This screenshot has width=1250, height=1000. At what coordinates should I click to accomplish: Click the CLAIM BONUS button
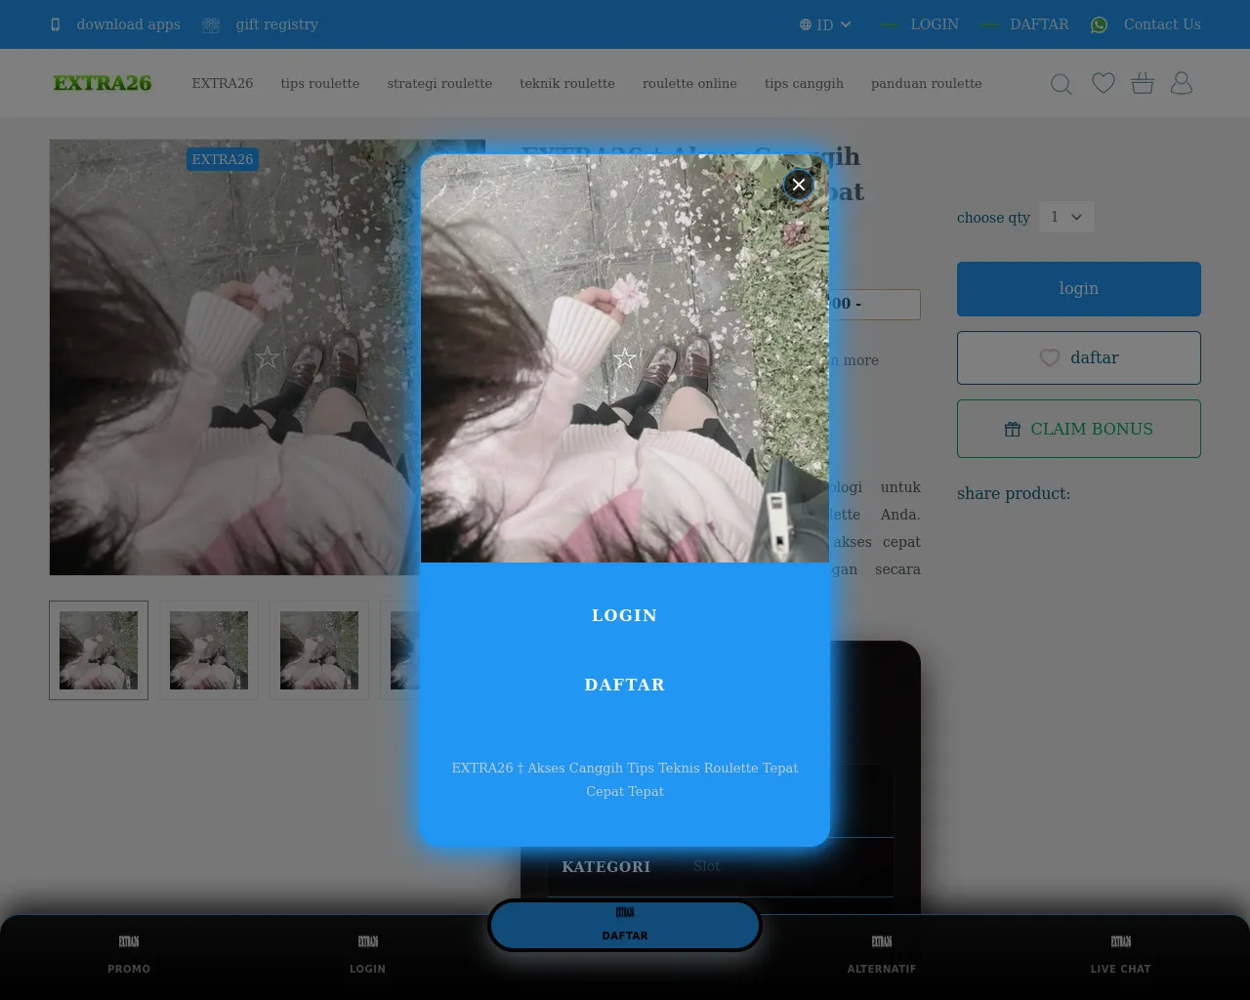(1079, 429)
